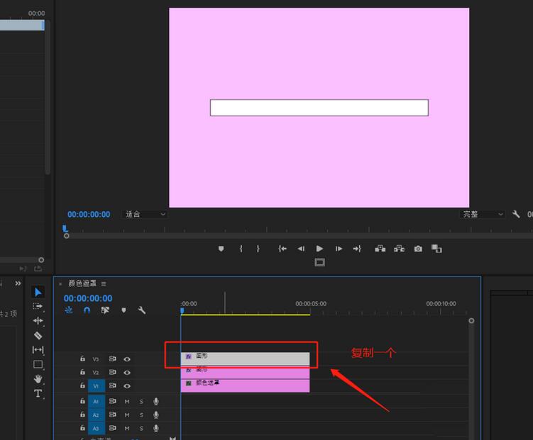Select the Track Select Forward tool
This screenshot has height=440, width=533.
click(38, 306)
